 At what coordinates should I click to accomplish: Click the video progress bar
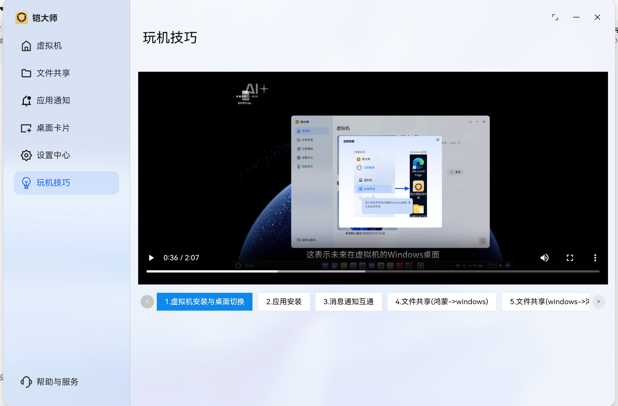coord(373,271)
